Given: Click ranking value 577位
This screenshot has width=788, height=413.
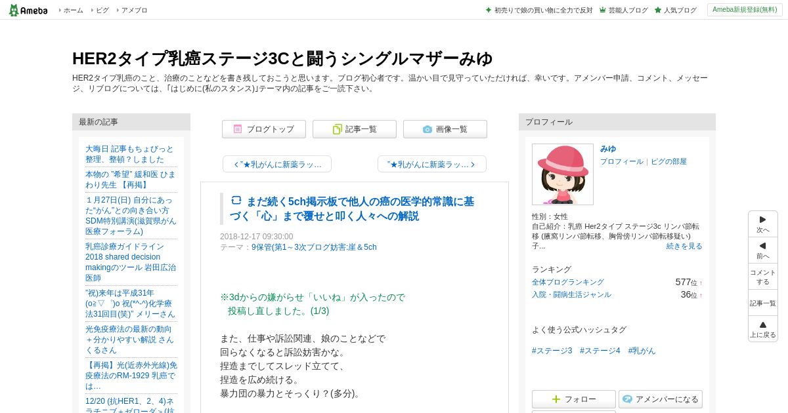Looking at the screenshot, I should pyautogui.click(x=686, y=282).
